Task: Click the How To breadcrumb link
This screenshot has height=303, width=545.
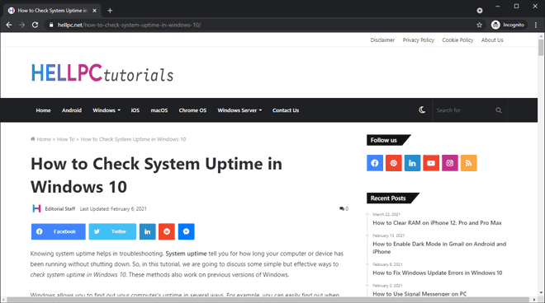Action: [66, 139]
